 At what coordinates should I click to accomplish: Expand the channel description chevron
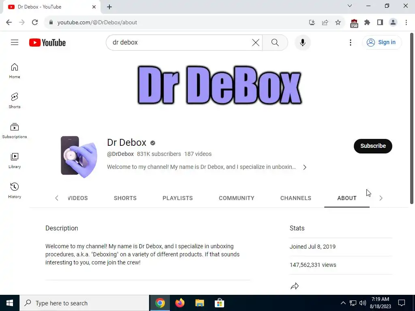(x=305, y=167)
